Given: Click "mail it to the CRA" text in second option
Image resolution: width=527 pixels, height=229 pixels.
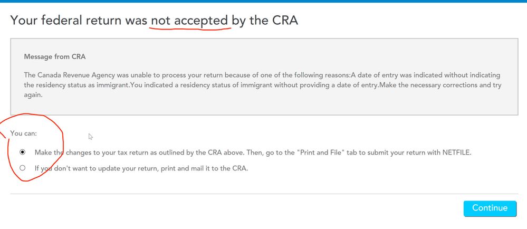Looking at the screenshot, I should click(221, 168).
